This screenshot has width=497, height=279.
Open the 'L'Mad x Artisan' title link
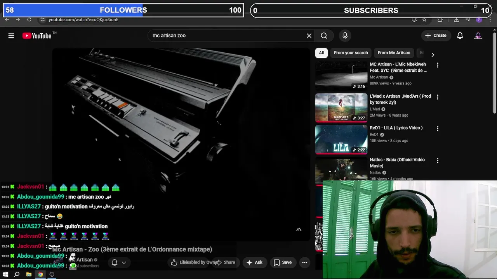tap(400, 99)
